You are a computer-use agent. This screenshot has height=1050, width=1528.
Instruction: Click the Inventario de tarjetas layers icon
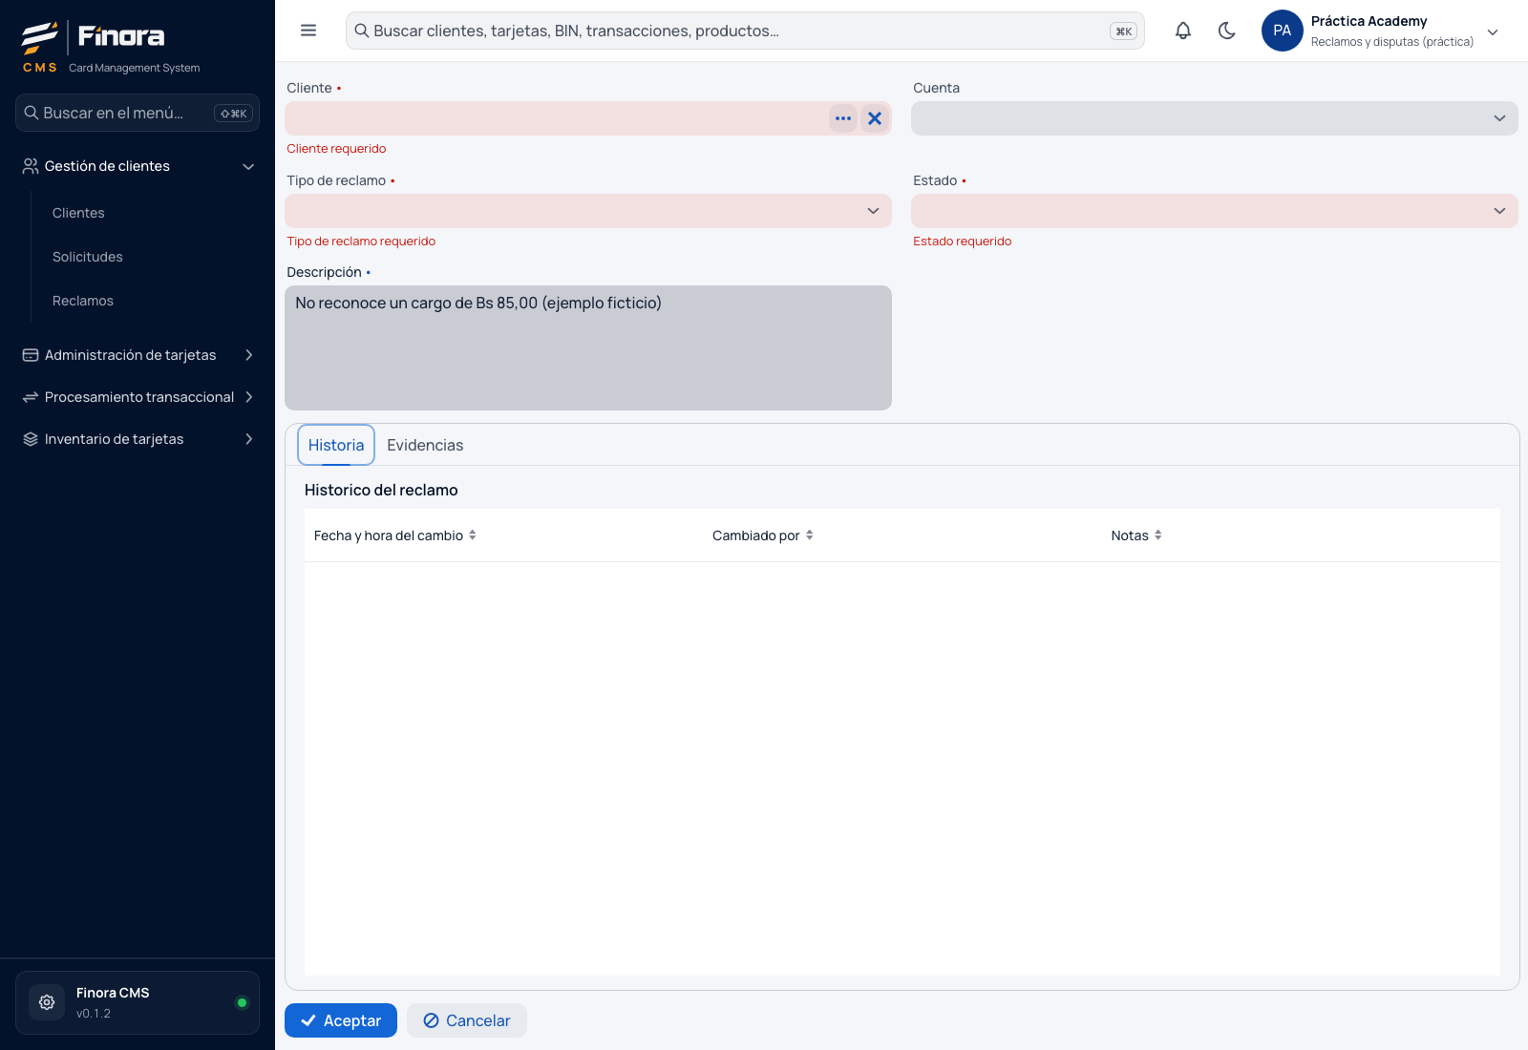click(x=31, y=439)
